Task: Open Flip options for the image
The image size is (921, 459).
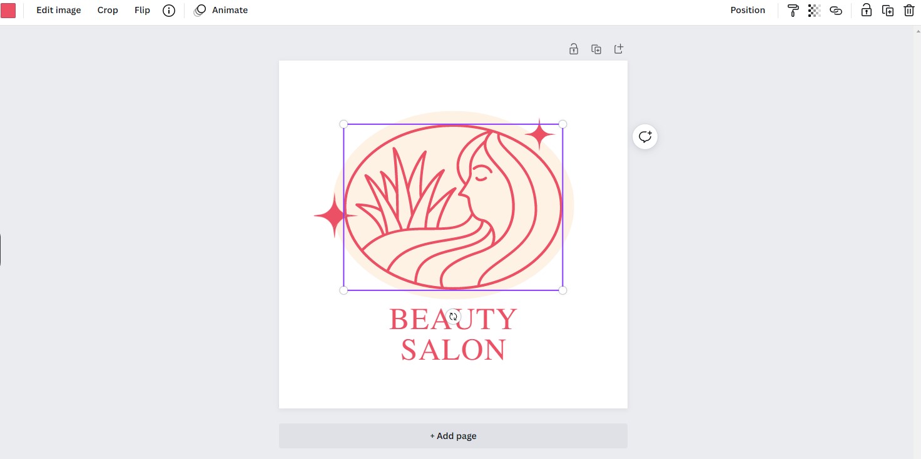Action: 142,10
